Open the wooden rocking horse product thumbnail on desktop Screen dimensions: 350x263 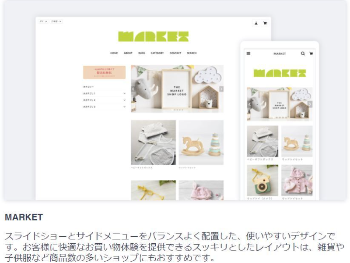(201, 142)
